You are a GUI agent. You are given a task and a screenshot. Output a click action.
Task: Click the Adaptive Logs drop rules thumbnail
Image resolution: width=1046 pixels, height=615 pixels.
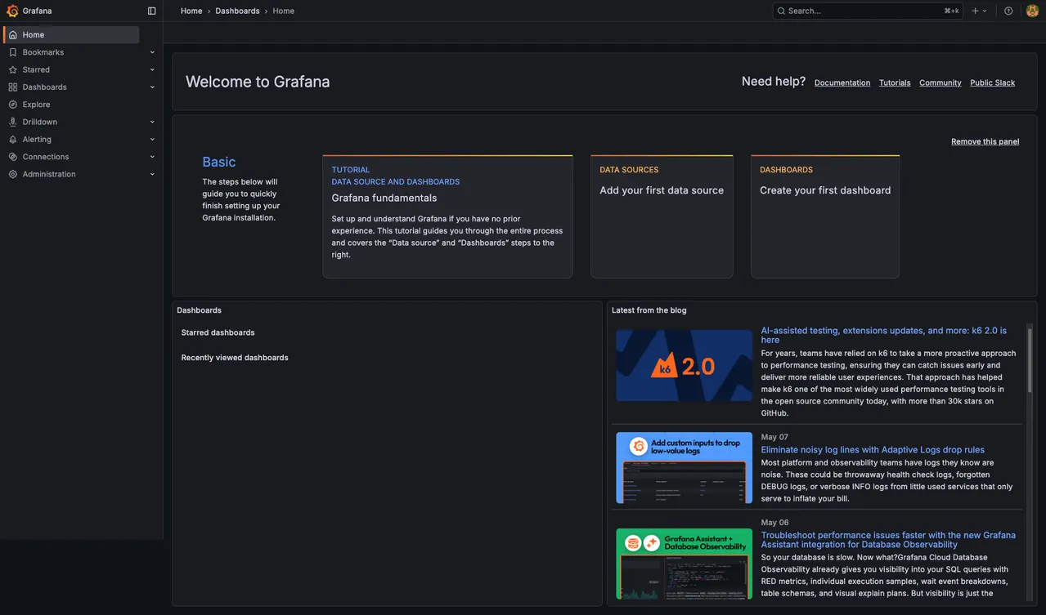(x=685, y=468)
